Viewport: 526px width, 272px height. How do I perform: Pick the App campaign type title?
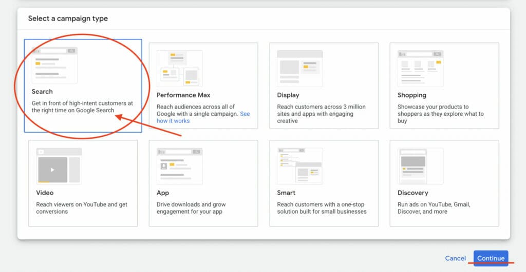coord(163,193)
